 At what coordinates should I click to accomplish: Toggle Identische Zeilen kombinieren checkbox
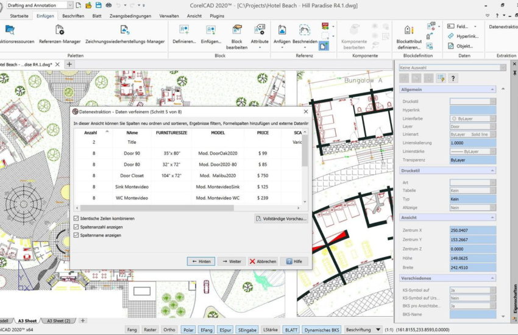pos(76,218)
